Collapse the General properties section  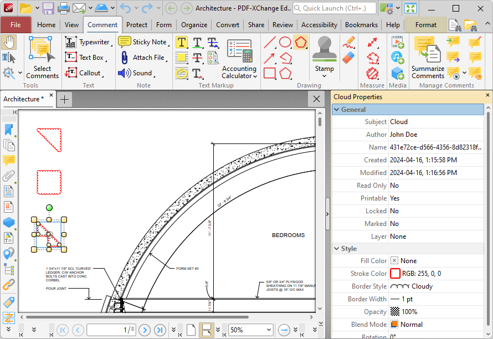(337, 110)
